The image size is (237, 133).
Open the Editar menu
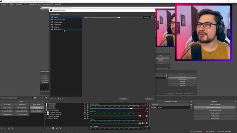point(12,4)
